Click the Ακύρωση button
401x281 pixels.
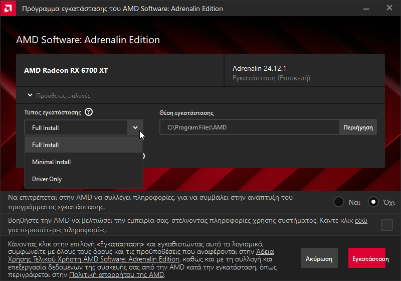point(319,258)
